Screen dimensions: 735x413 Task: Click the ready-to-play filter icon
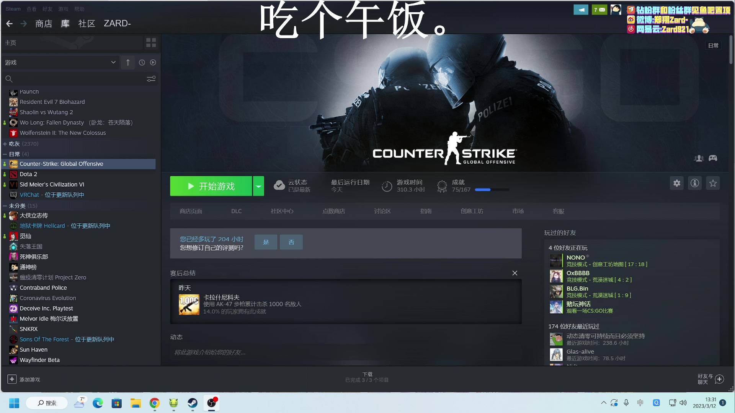tap(153, 62)
